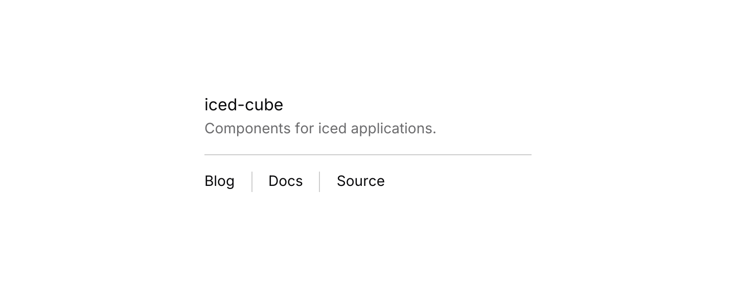Open the Blog link
The width and height of the screenshot is (736, 286).
click(219, 181)
